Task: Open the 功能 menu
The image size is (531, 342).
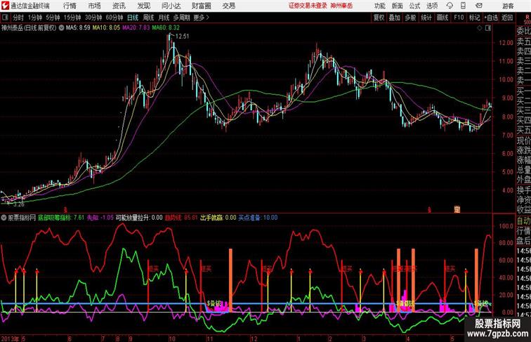Action: click(379, 6)
